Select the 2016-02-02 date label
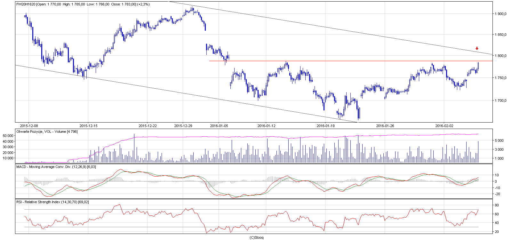This screenshot has height=240, width=512. pos(444,126)
